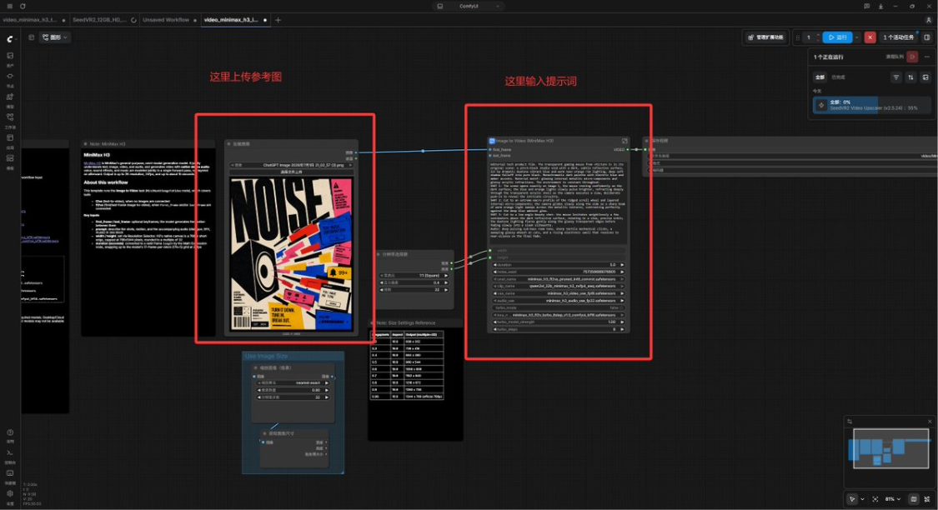
Task: Open the user account icon
Action: pos(929,20)
